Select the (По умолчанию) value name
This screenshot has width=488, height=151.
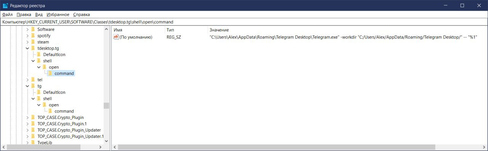tap(136, 37)
